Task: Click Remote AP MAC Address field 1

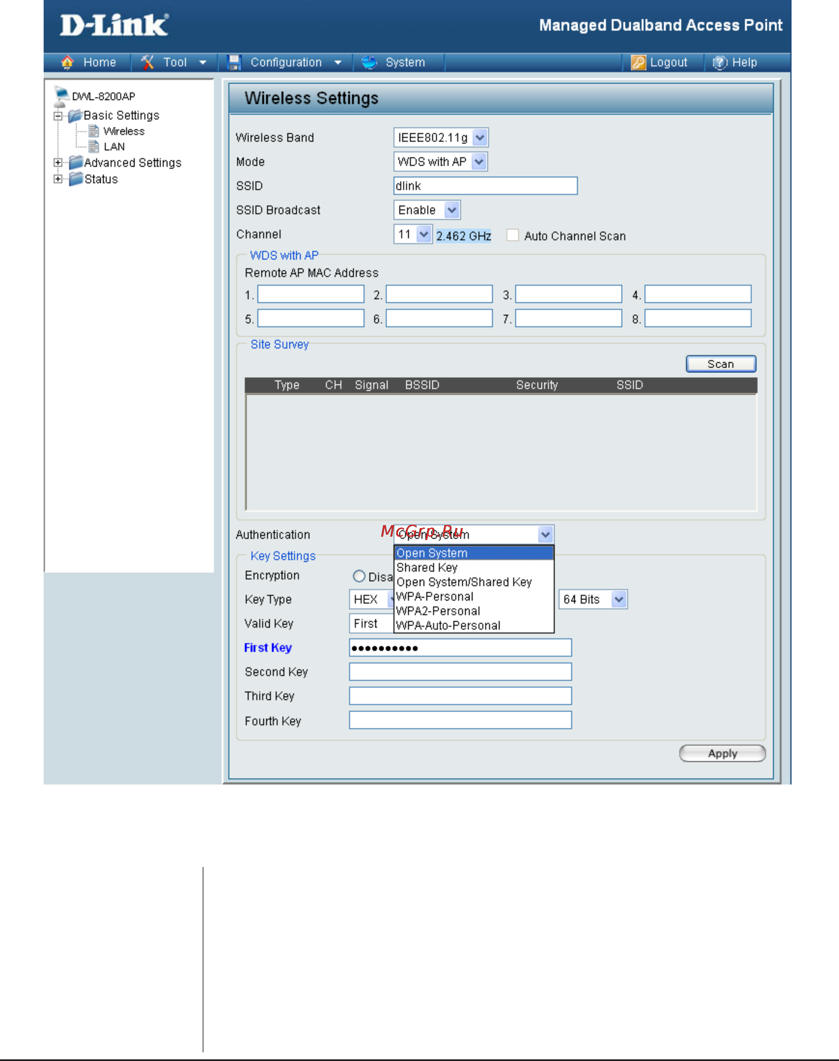Action: (x=311, y=294)
